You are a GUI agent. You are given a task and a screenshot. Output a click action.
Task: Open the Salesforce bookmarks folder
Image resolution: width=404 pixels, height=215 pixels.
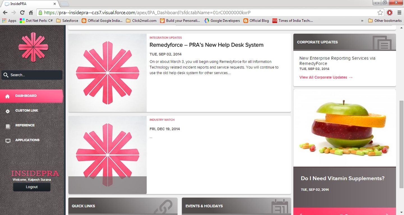(67, 20)
